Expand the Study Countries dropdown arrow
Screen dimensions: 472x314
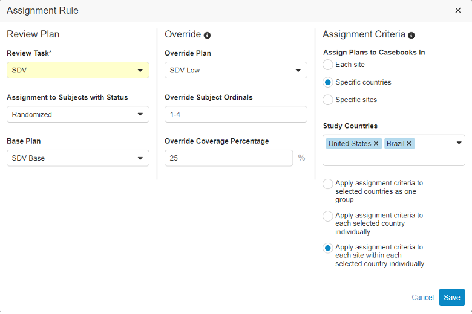459,143
